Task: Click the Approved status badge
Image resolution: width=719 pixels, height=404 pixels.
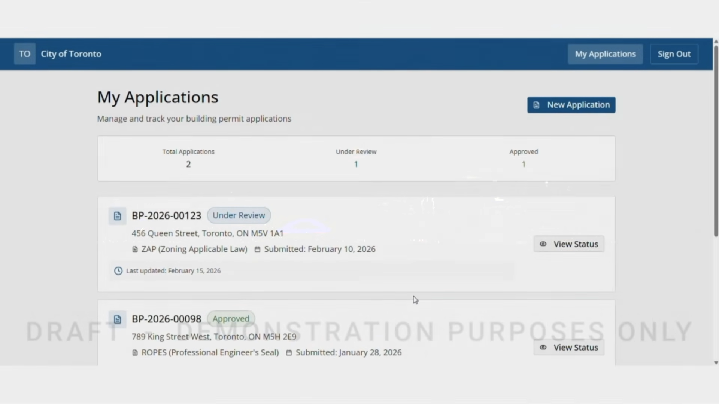Action: coord(231,319)
